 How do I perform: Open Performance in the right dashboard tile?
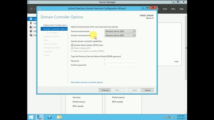pos(118,97)
